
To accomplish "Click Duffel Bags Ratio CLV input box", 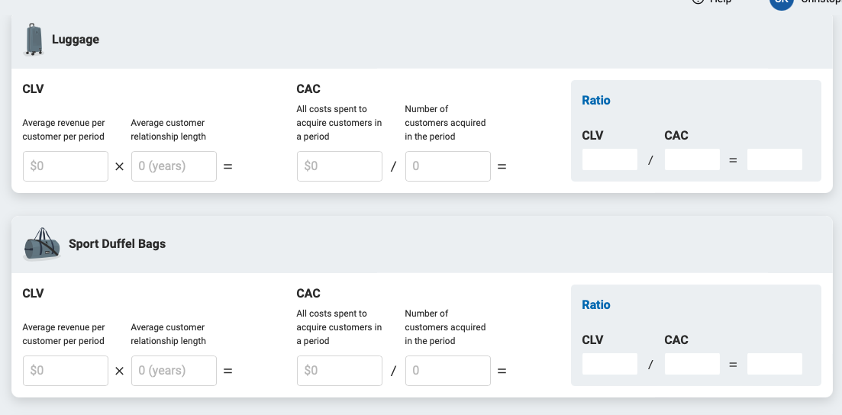I will [610, 364].
